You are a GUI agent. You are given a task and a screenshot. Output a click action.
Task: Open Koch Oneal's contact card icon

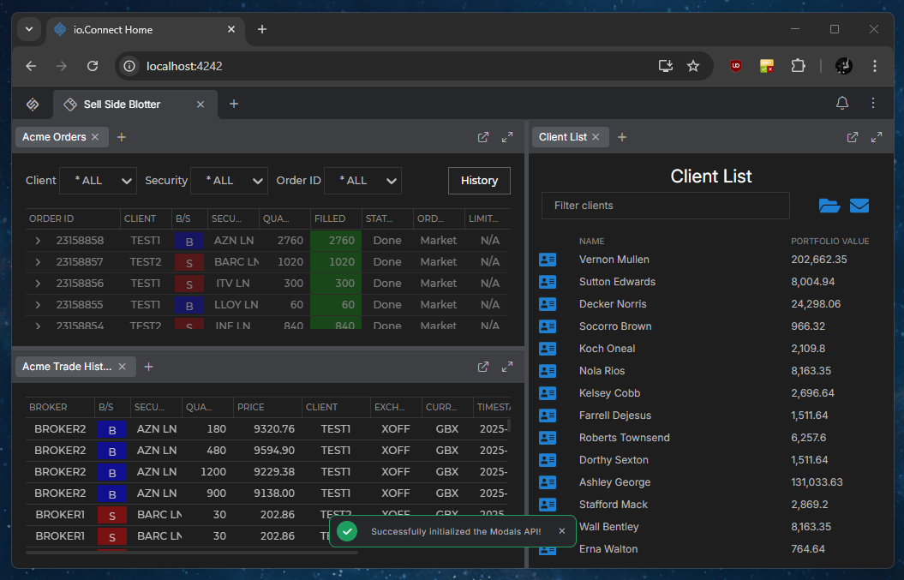pos(548,349)
